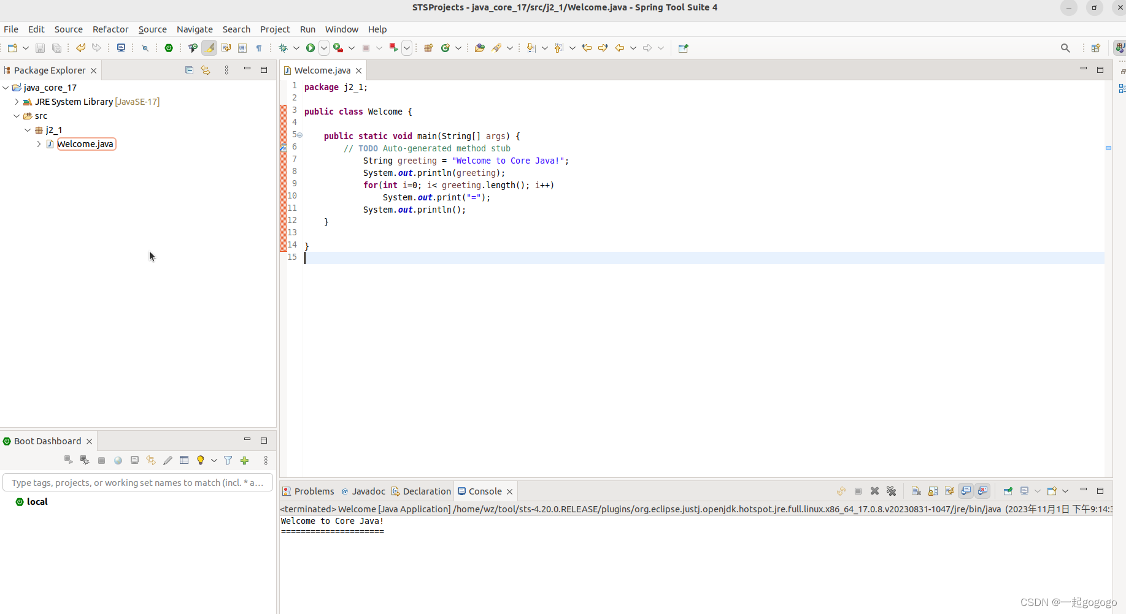The height and width of the screenshot is (614, 1126).
Task: Start the Debug session from the toolbar
Action: (283, 48)
